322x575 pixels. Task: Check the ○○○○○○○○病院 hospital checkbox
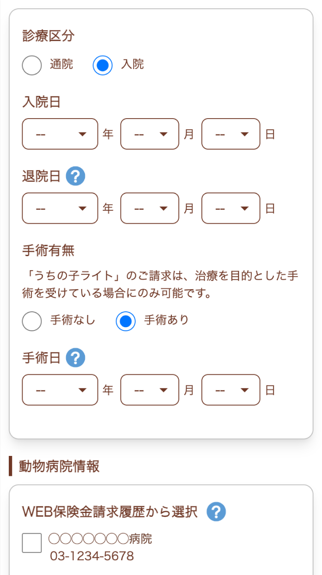coord(31,543)
